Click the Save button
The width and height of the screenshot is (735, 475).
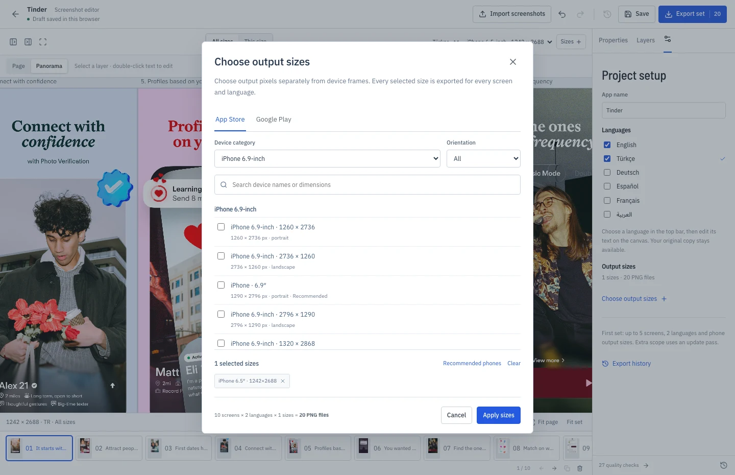(636, 14)
